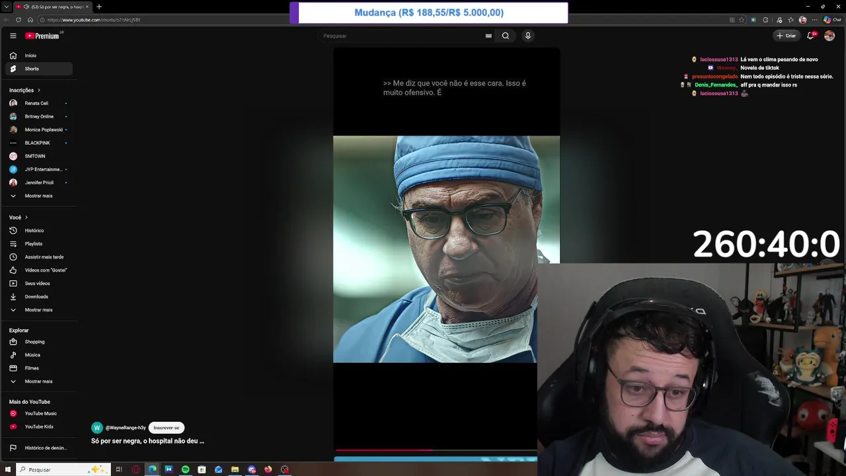Open Início in the sidebar

(39, 56)
